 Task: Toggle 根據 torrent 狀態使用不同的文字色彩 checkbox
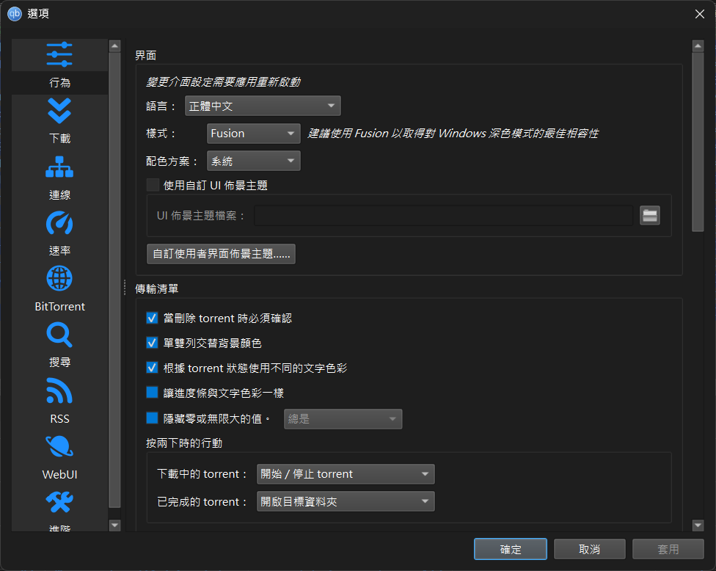(152, 368)
